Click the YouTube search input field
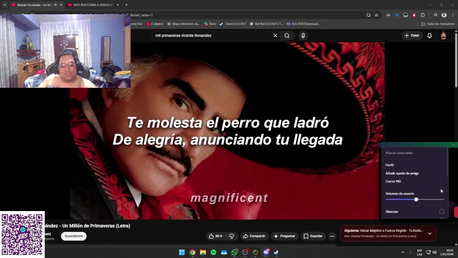Image resolution: width=458 pixels, height=258 pixels. coord(213,35)
